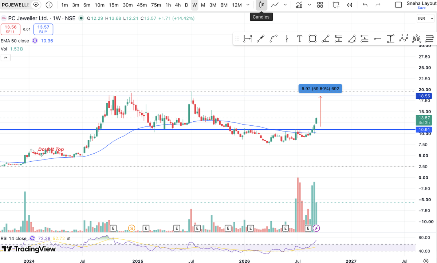This screenshot has width=437, height=263.
Task: Create an alert with the alarm clock icon
Action: [x=336, y=5]
